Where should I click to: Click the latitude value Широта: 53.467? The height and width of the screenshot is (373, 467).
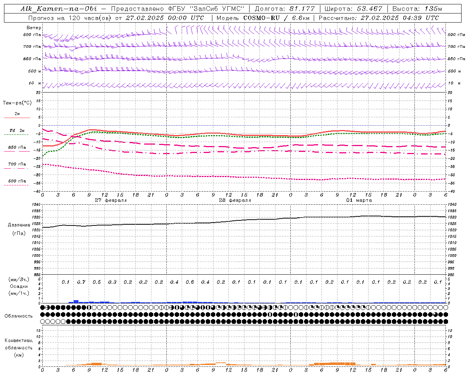[353, 9]
